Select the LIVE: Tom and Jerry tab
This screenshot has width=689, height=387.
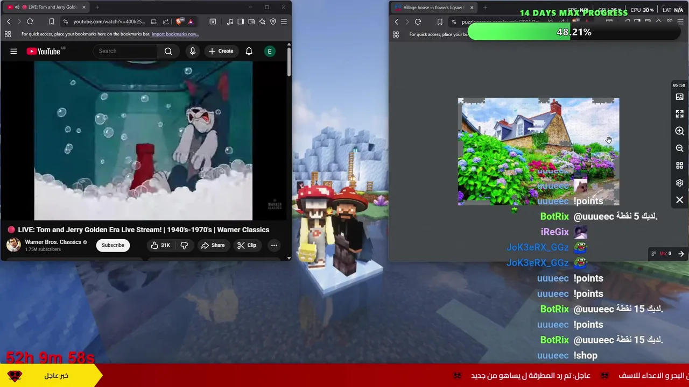coord(46,7)
